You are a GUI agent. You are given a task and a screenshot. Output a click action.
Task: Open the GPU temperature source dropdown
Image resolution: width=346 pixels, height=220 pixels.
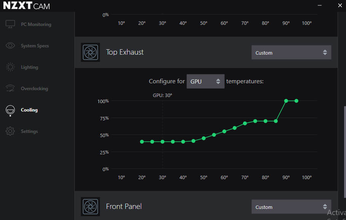click(x=206, y=81)
